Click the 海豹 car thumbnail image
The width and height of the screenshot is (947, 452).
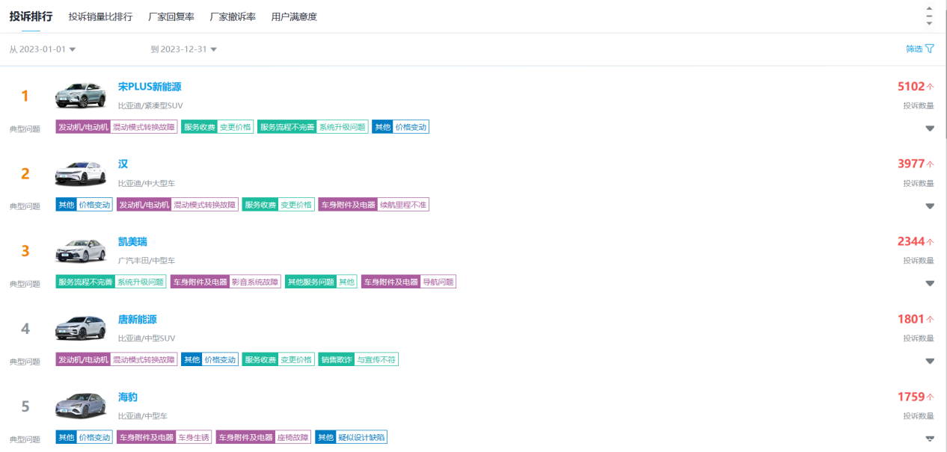(81, 406)
